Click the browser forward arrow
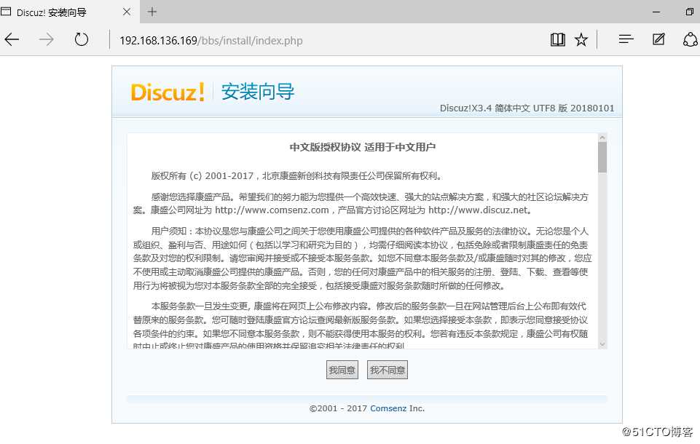Viewport: 700px width, 444px height. click(46, 40)
